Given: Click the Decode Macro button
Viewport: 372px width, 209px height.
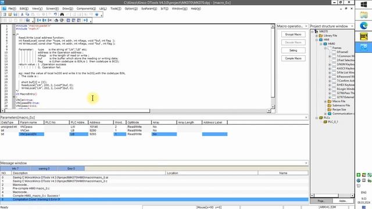Looking at the screenshot, I should pos(293,42).
